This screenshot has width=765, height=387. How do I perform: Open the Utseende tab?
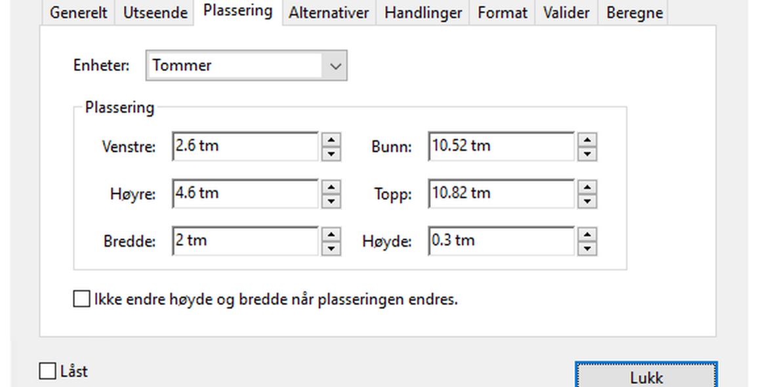pyautogui.click(x=155, y=13)
